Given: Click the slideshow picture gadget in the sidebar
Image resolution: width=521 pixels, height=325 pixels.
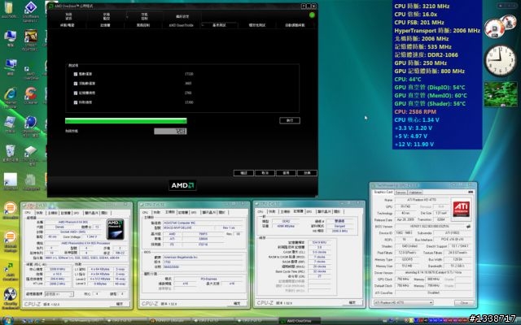Looking at the screenshot, I should 501,94.
